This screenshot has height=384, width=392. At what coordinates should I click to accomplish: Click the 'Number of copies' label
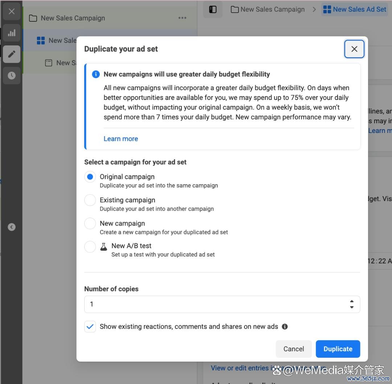(111, 289)
